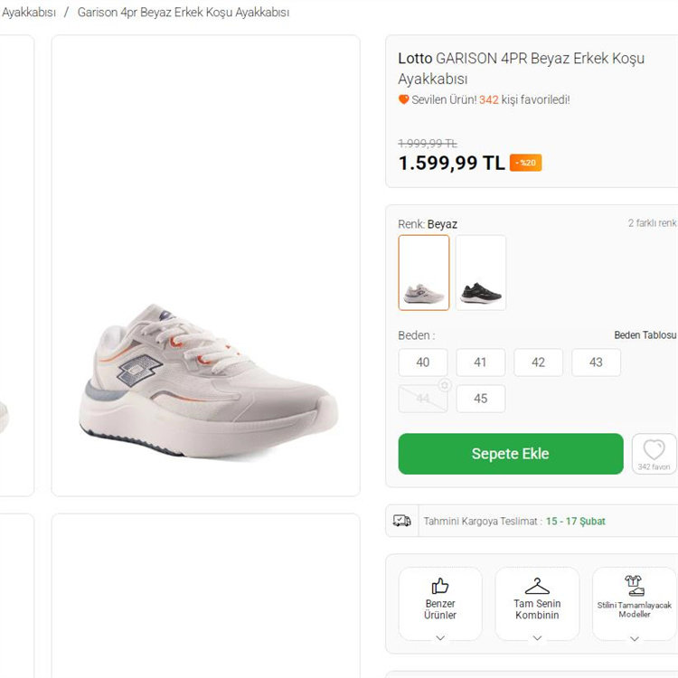Expand the Tam Senin Kombinin chevron
This screenshot has width=678, height=678.
pos(537,637)
